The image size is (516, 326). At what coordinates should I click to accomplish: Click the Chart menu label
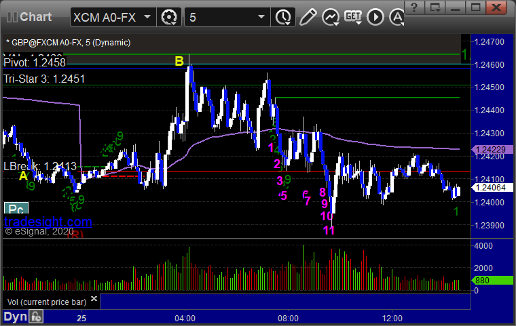coord(35,17)
